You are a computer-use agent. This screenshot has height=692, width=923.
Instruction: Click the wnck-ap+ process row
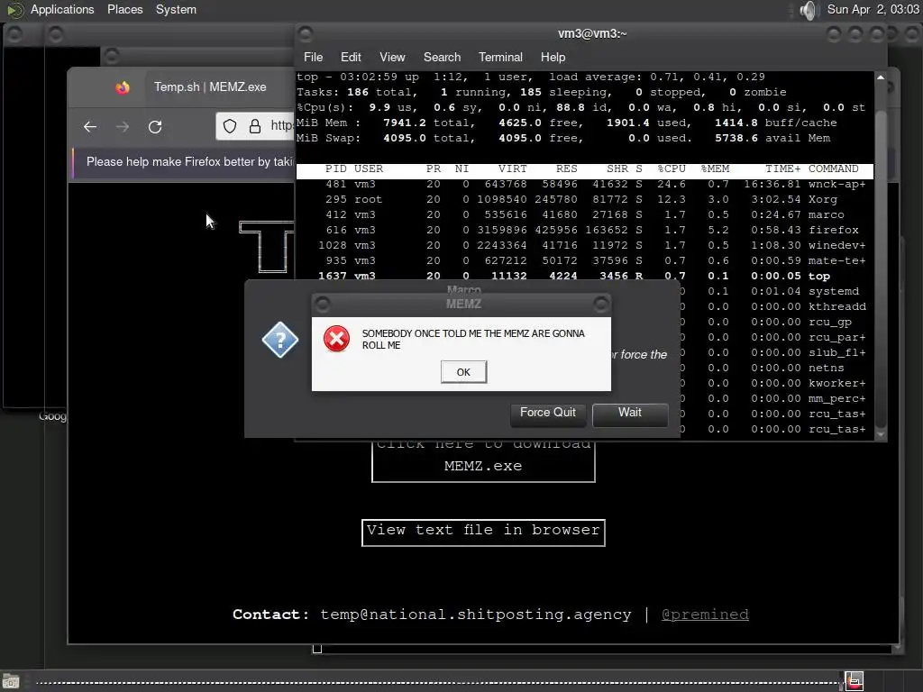point(584,184)
